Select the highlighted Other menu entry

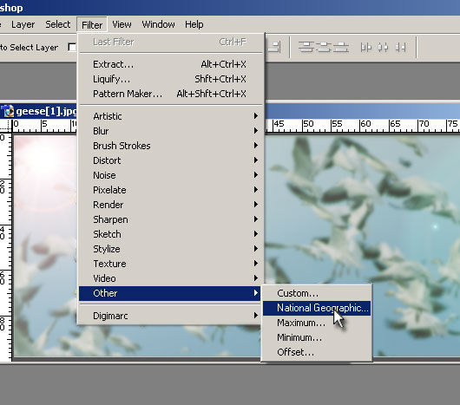169,293
